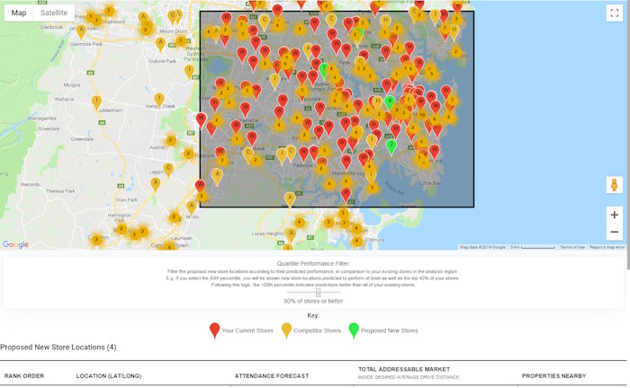Select competitor marker C near Leppington
Image resolution: width=630 pixels, height=388 pixels.
(x=167, y=167)
